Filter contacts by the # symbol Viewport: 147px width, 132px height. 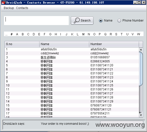[x=11, y=34]
